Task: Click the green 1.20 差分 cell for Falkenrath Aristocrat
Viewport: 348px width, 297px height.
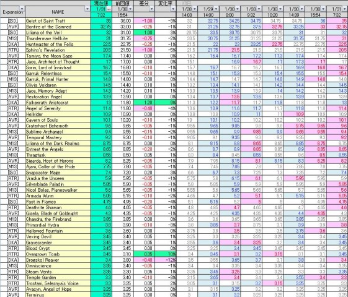Action: click(x=145, y=103)
